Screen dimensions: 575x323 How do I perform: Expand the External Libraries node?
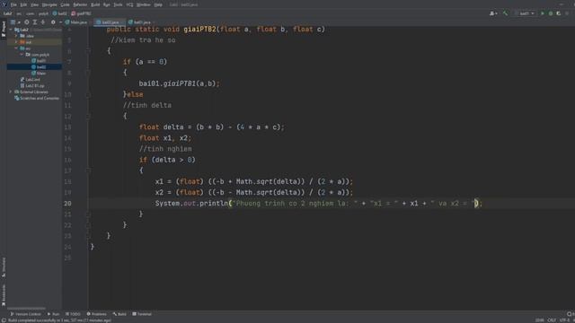click(x=11, y=92)
